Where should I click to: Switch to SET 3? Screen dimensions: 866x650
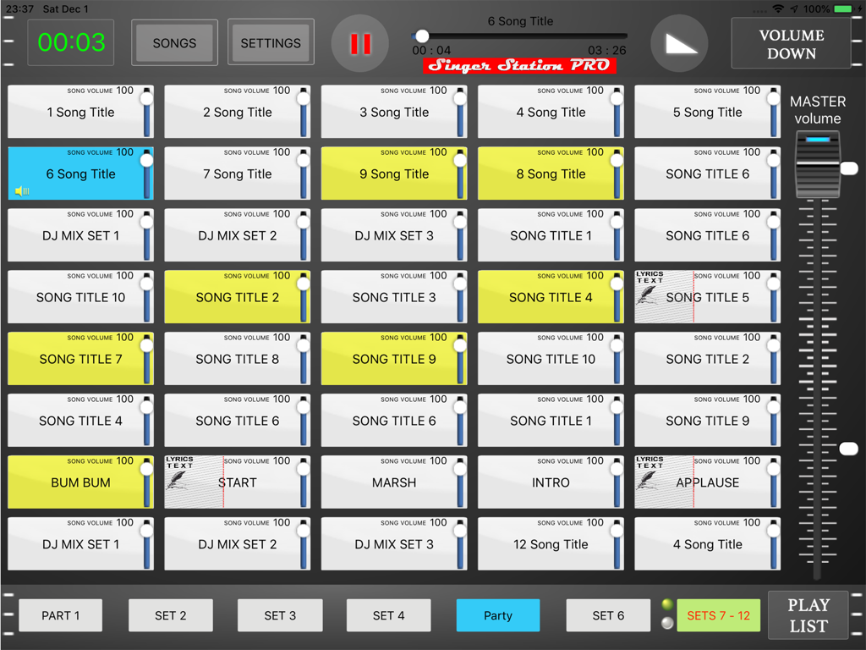(280, 615)
